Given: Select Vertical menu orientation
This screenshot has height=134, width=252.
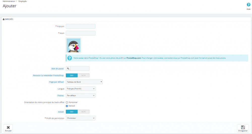Looking at the screenshot, I should pyautogui.click(x=67, y=106).
